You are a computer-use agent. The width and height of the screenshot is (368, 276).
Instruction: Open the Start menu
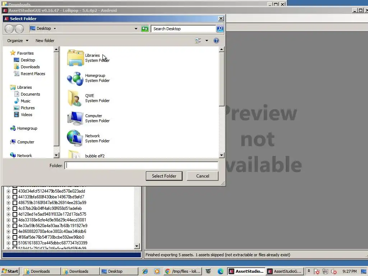[x=10, y=271]
